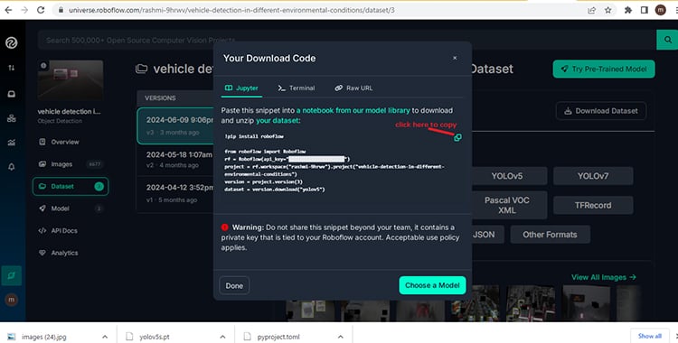Click the Roboflow logo in sidebar
This screenshot has height=343, width=678.
pos(11,42)
